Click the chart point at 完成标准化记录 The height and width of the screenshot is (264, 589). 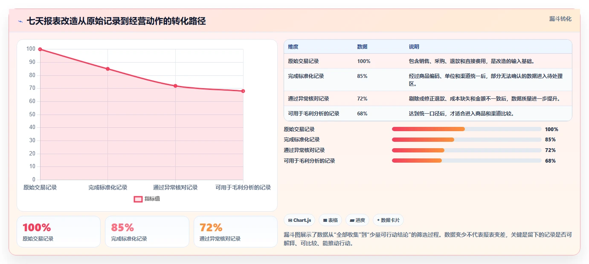(107, 69)
